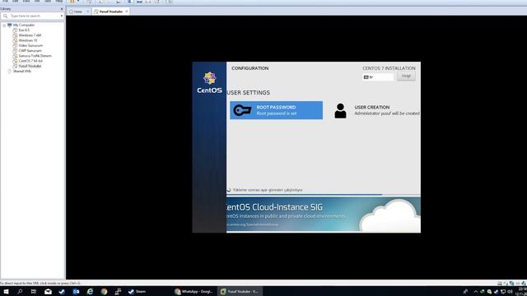Click the installation progress bar
Image resolution: width=527 pixels, height=296 pixels.
click(x=324, y=194)
